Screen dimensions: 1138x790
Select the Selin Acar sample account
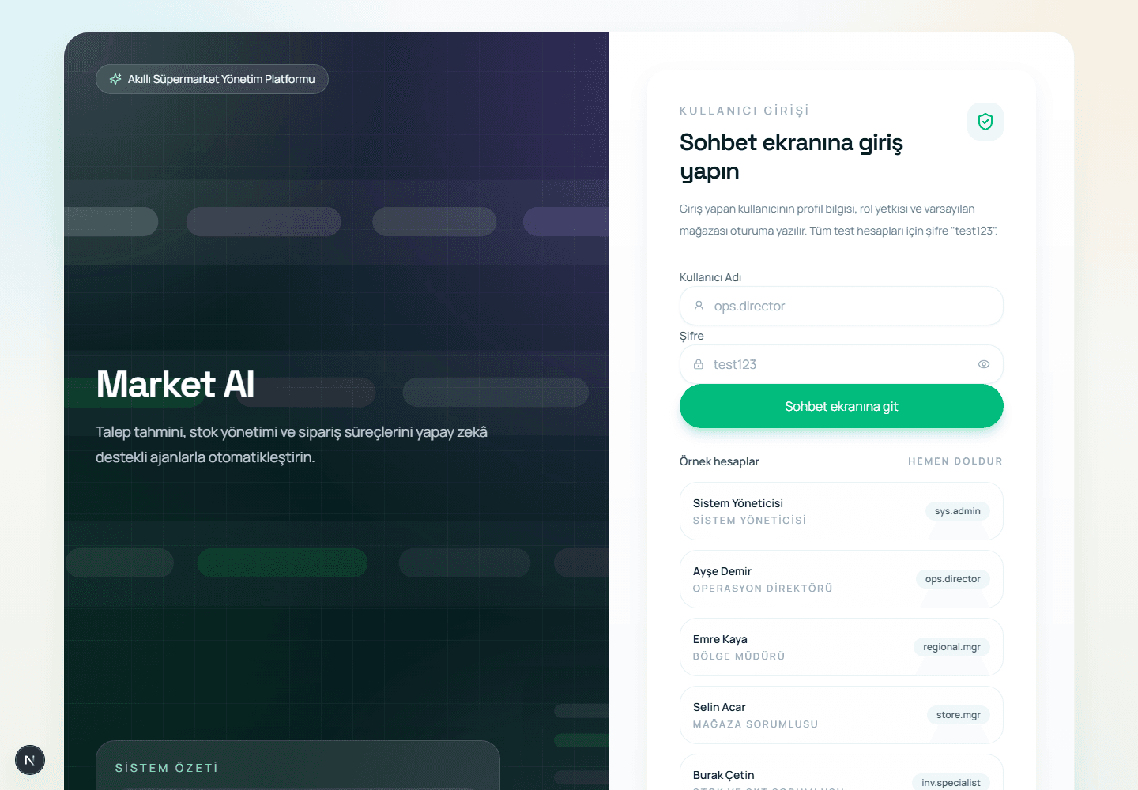[x=842, y=715]
